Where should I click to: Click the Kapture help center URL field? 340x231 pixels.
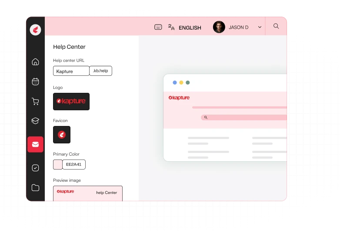(71, 71)
